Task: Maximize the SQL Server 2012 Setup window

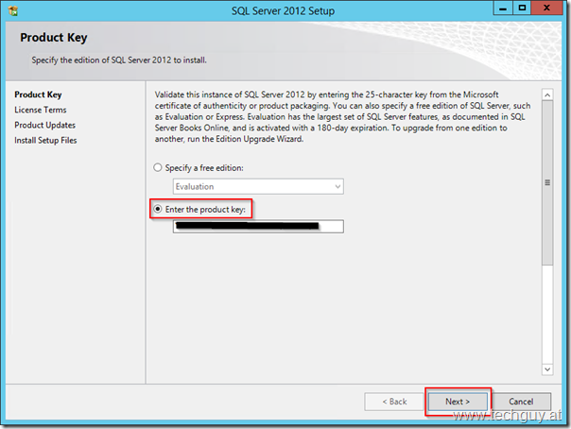Action: [x=522, y=8]
